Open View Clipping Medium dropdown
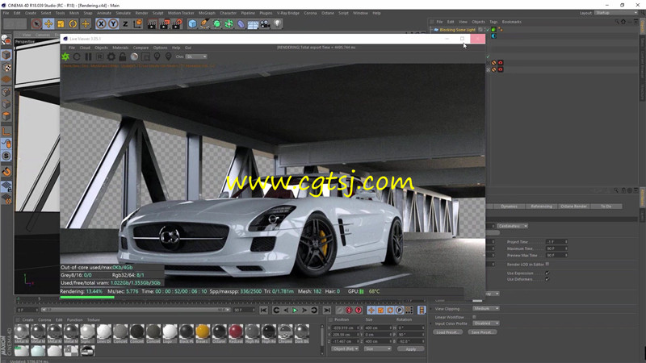The height and width of the screenshot is (363, 646). click(486, 309)
